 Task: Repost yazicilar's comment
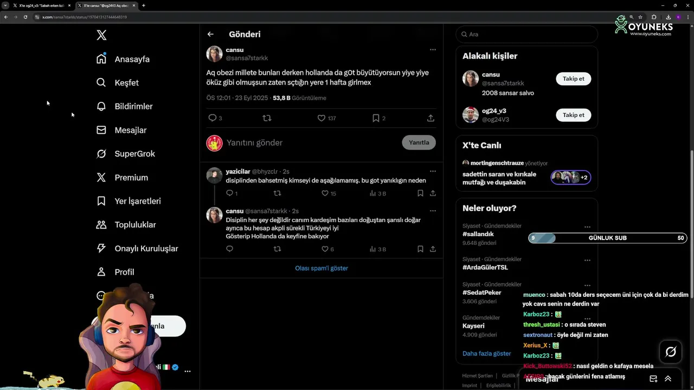[277, 193]
